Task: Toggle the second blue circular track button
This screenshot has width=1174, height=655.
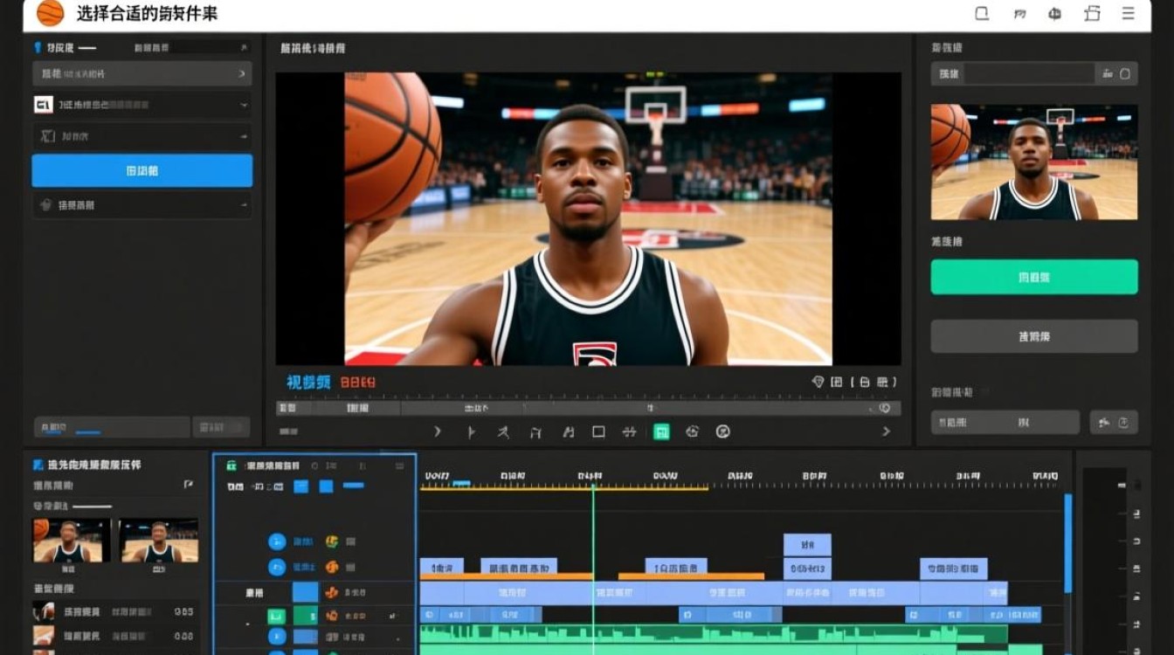Action: 277,567
